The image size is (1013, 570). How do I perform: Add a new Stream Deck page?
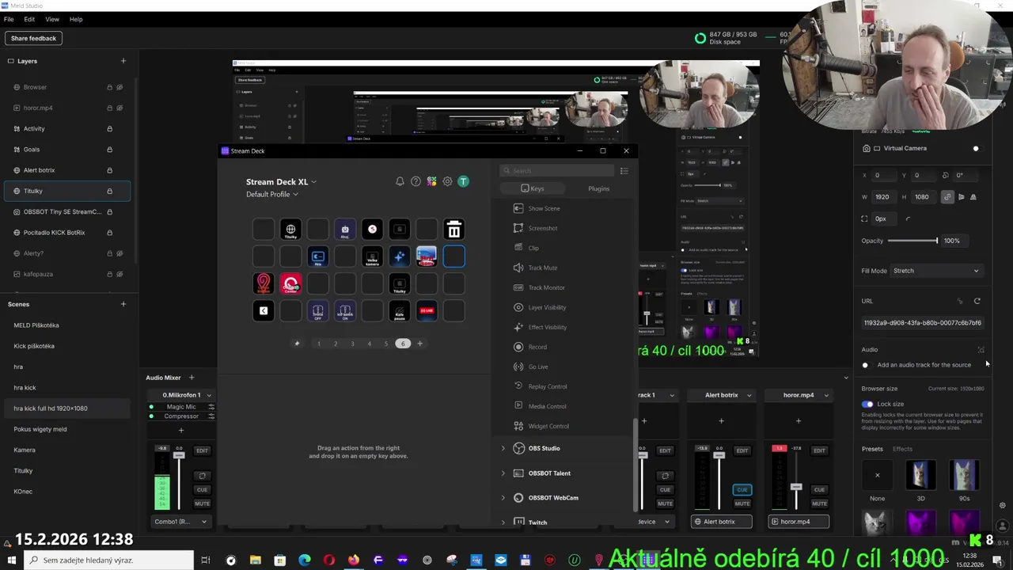point(419,344)
